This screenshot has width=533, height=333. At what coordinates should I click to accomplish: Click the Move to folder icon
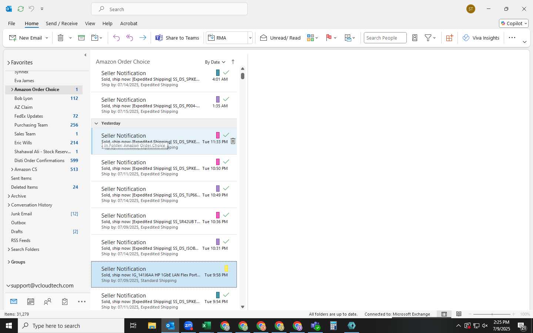[x=95, y=38]
